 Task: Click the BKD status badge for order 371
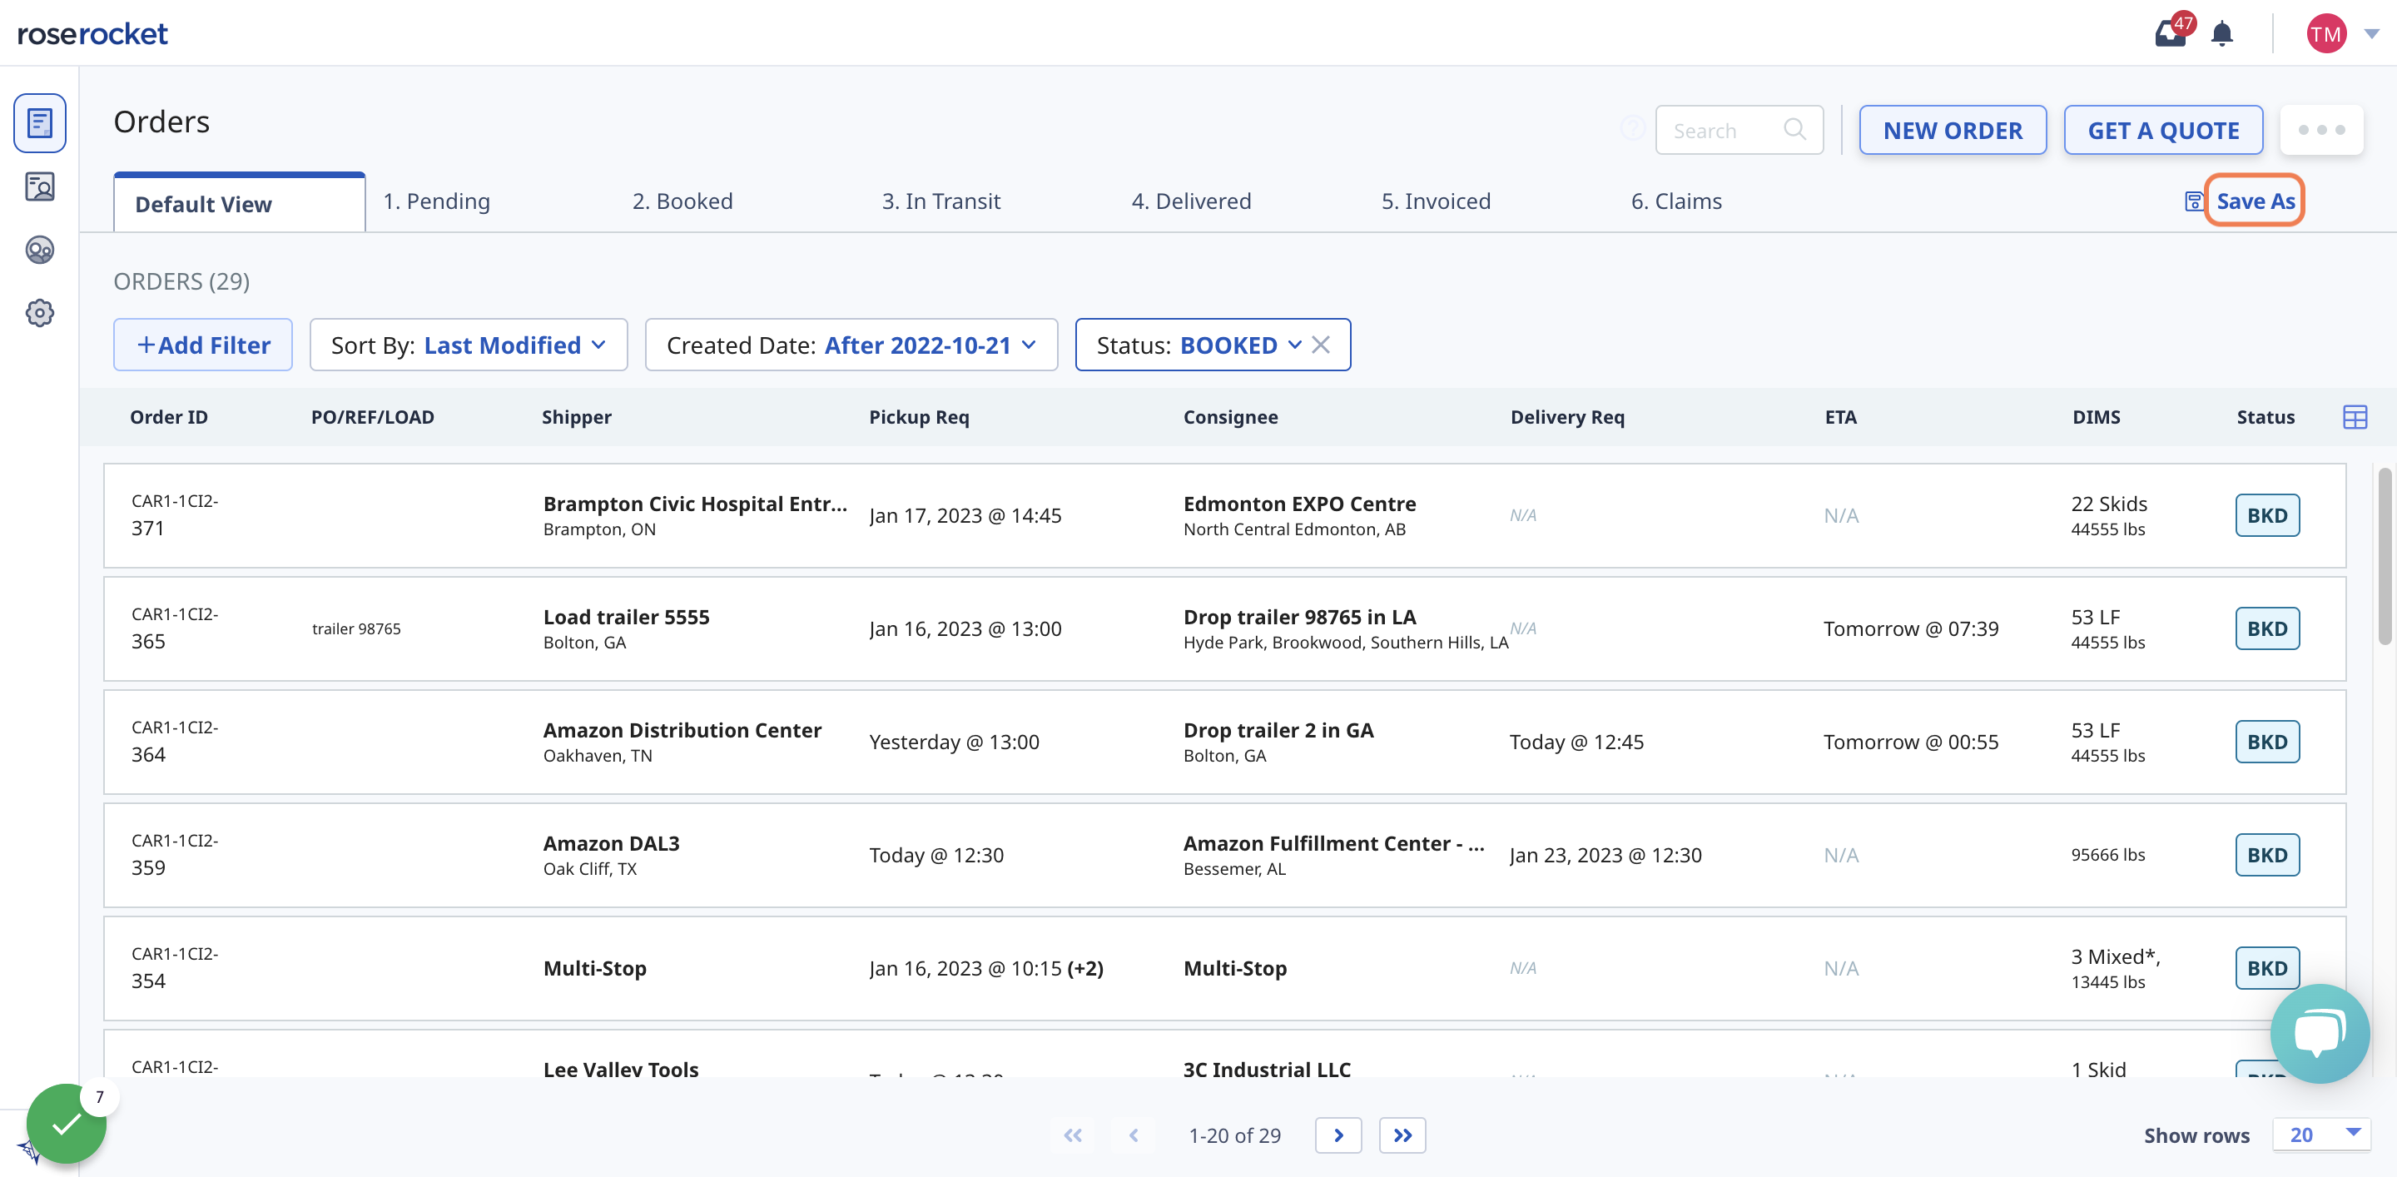[x=2266, y=515]
